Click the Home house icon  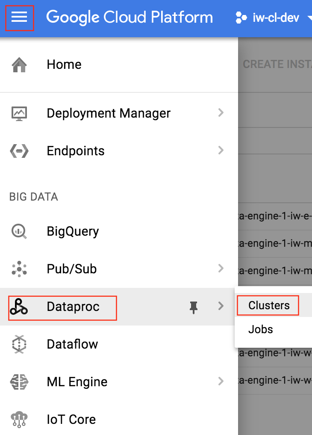19,65
